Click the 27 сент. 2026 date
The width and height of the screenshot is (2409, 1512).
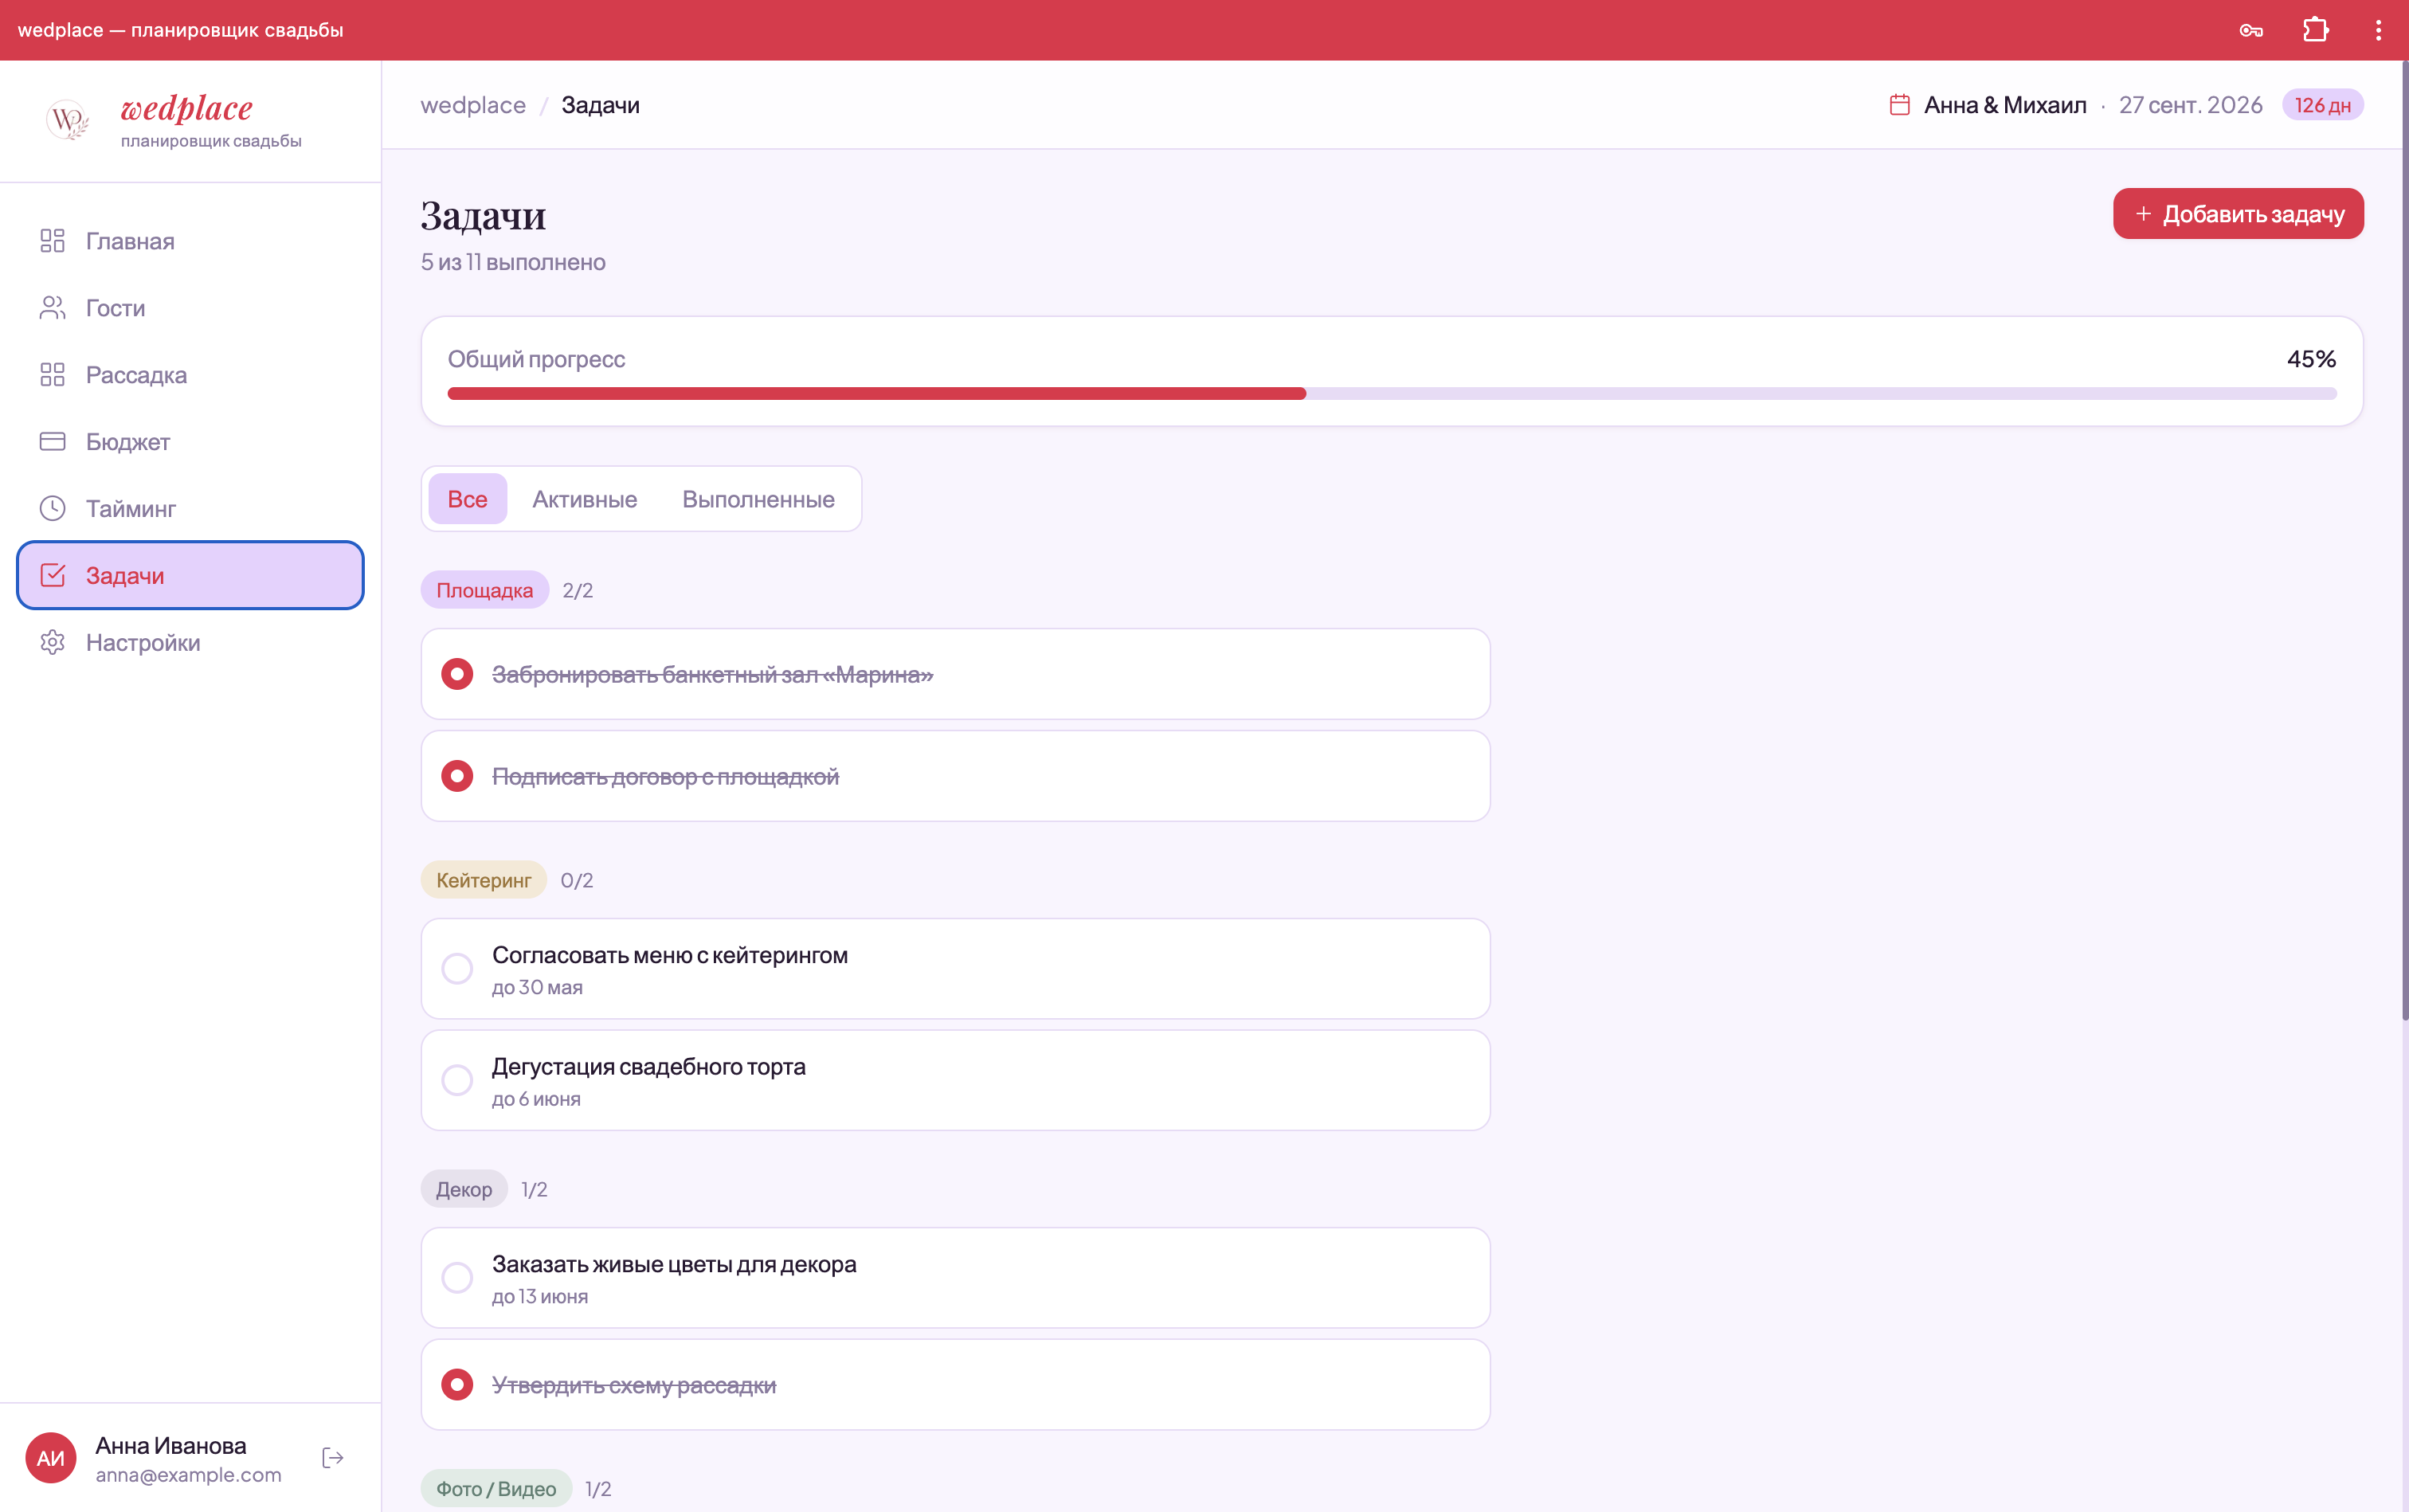2190,105
